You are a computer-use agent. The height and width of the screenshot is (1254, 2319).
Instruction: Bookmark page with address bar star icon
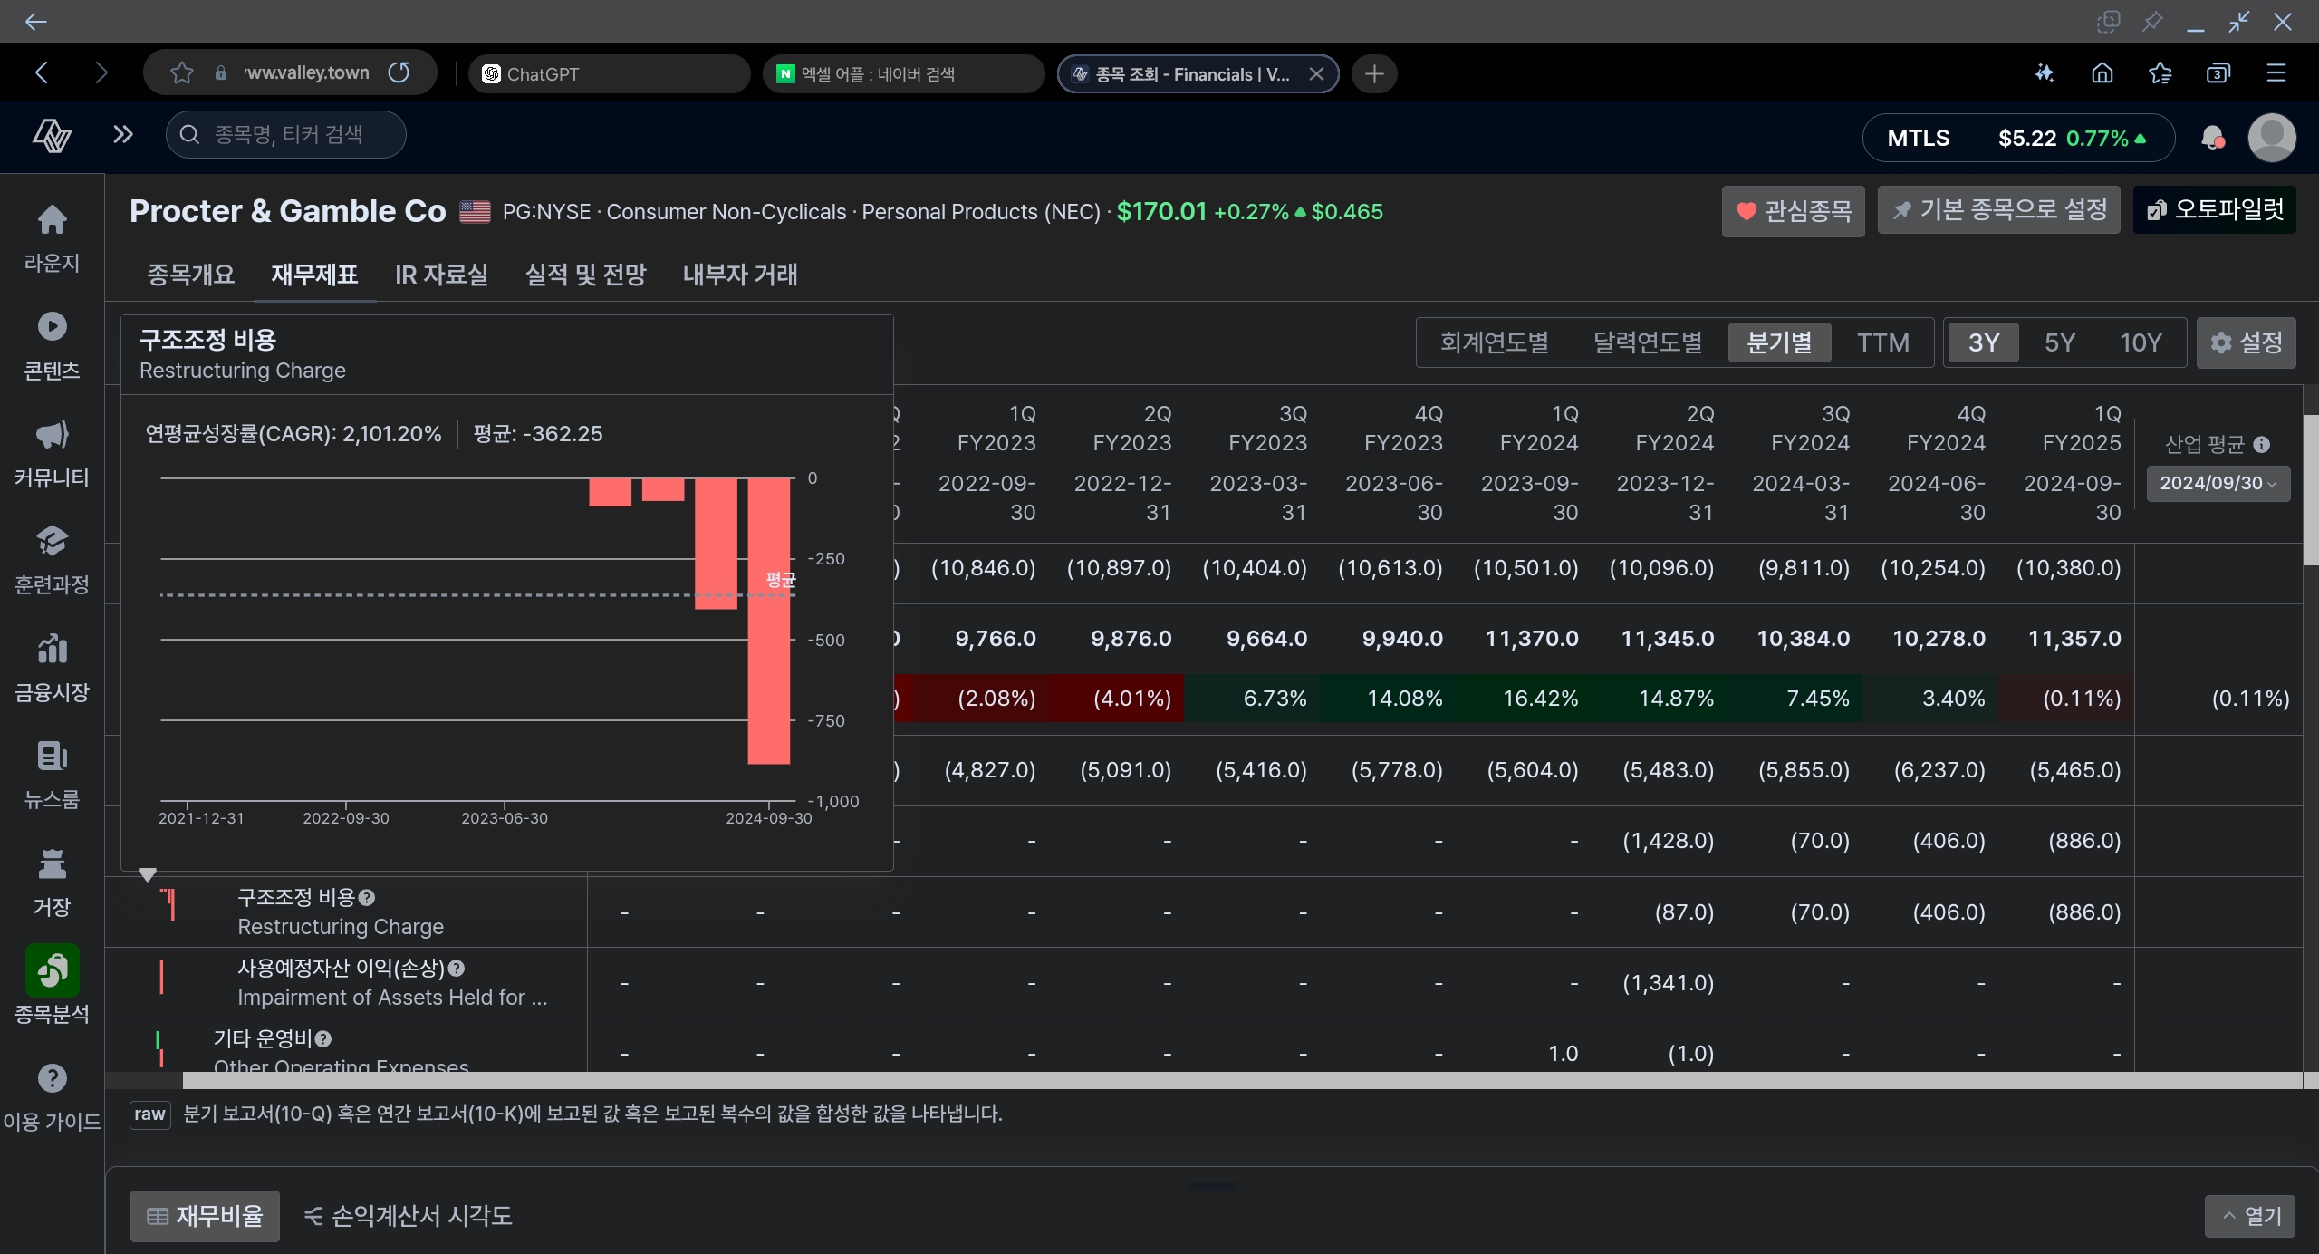182,72
